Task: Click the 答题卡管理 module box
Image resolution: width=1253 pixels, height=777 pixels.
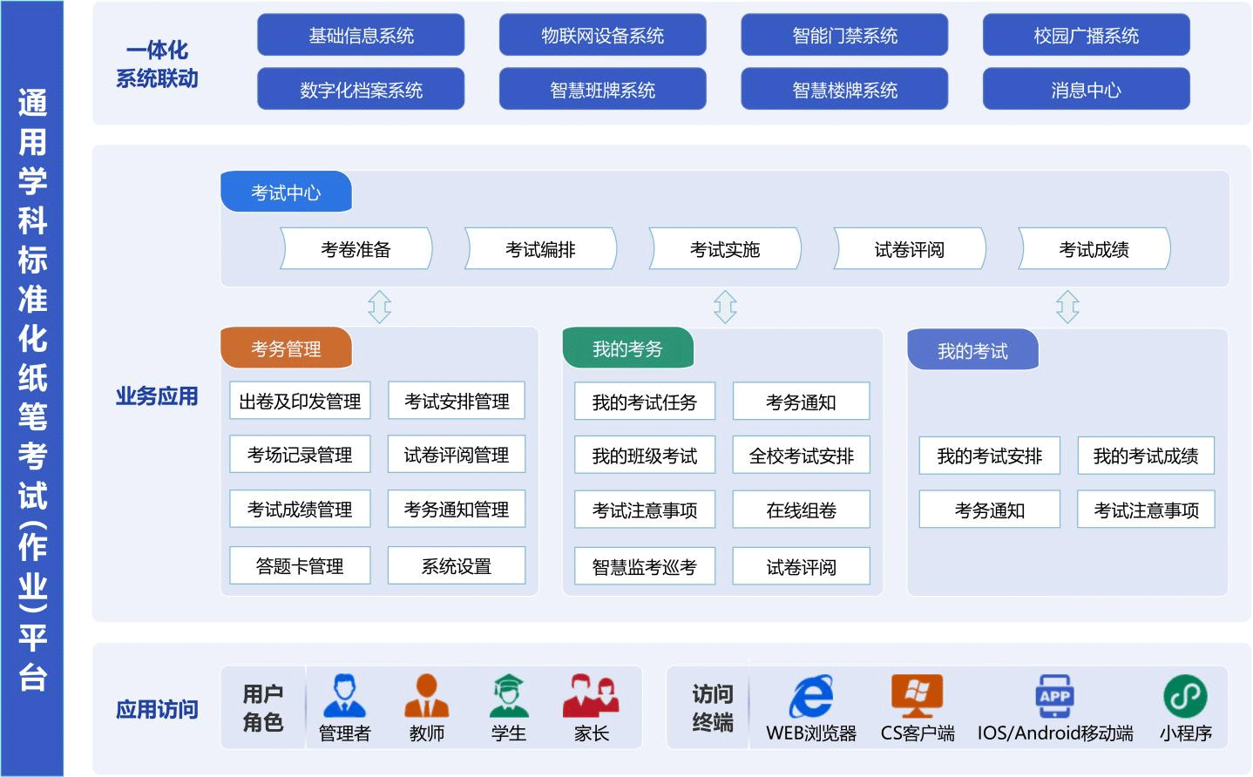Action: [300, 566]
